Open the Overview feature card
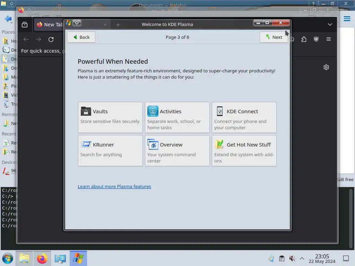Viewport: 355px width, 266px height. 177,151
